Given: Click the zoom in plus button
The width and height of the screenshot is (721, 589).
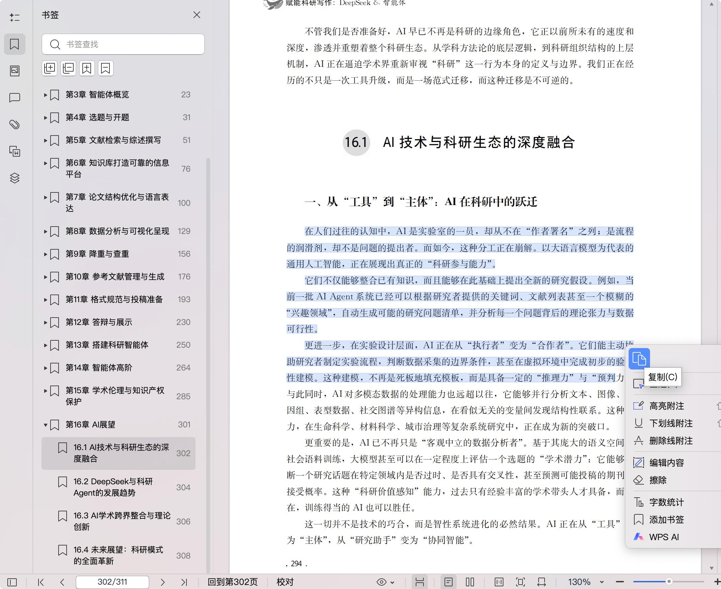Looking at the screenshot, I should pyautogui.click(x=717, y=582).
